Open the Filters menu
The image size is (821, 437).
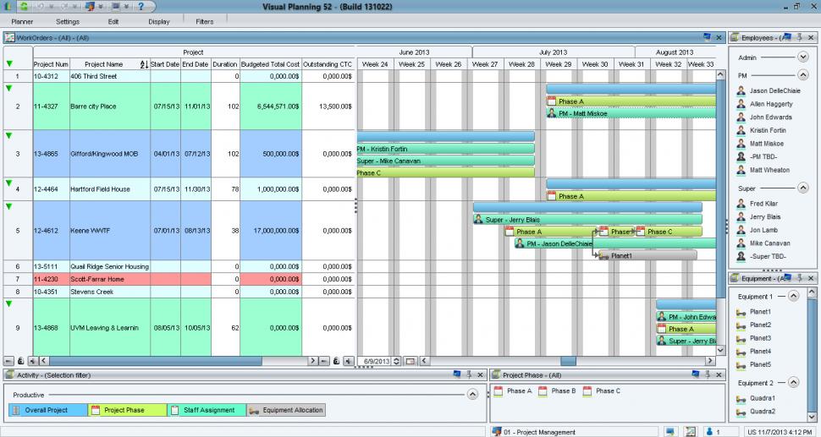204,21
